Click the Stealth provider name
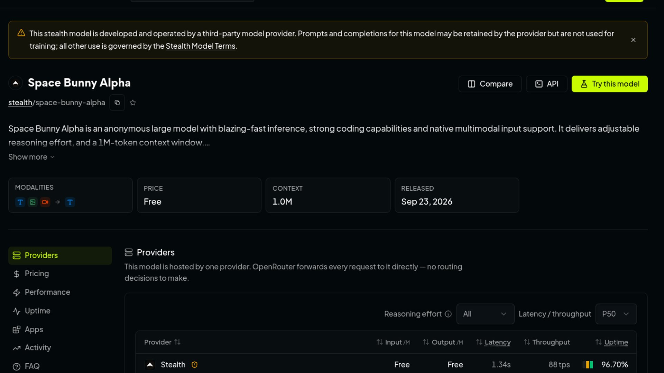This screenshot has height=373, width=664. (x=173, y=365)
